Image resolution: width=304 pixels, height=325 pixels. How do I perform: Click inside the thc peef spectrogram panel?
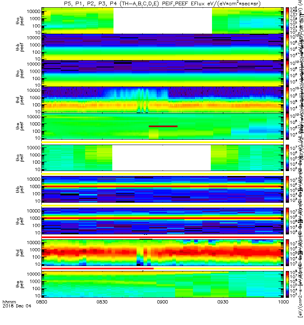(163, 74)
